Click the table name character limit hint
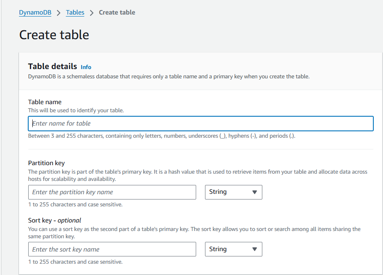The width and height of the screenshot is (383, 275). [161, 136]
